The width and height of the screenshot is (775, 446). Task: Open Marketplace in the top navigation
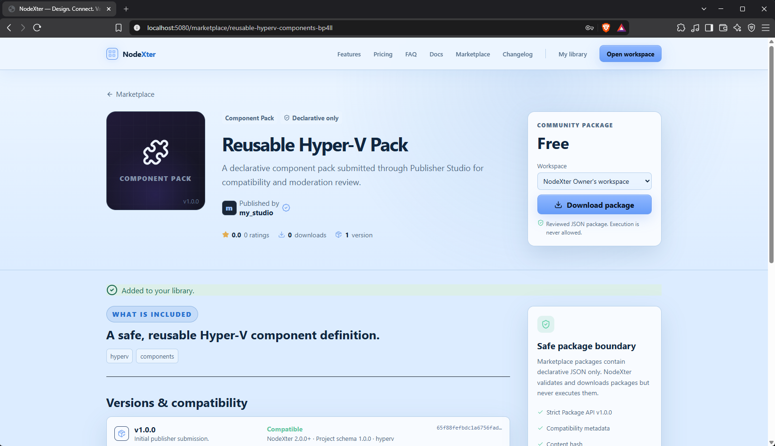tap(473, 54)
